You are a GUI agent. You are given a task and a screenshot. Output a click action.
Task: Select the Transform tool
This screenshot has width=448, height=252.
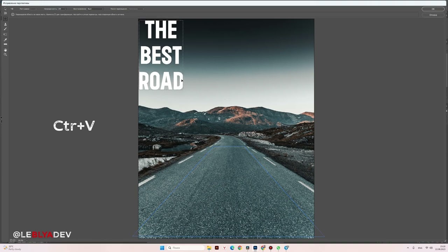click(5, 34)
